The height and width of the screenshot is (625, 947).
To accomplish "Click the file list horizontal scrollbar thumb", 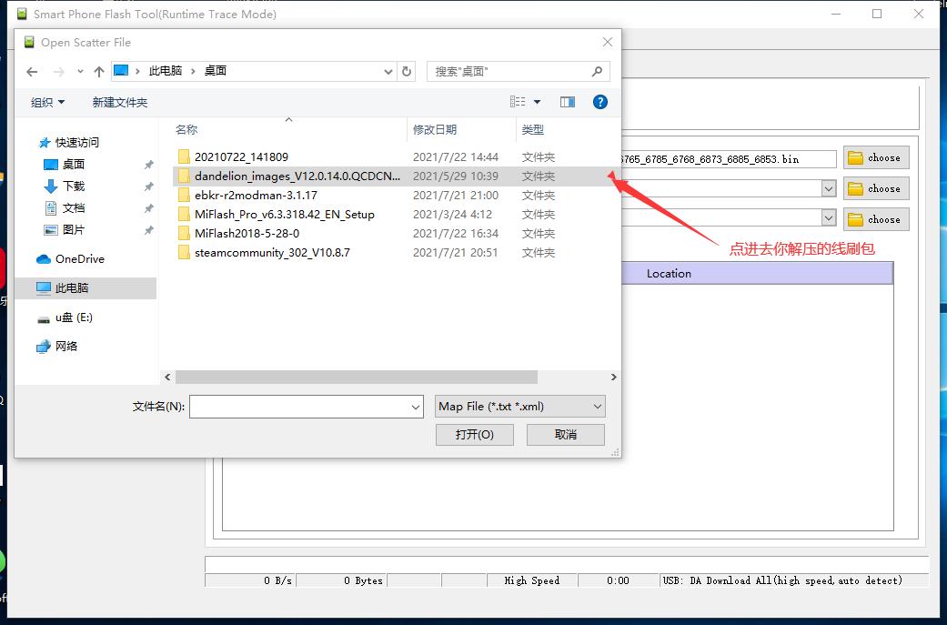I will [356, 377].
